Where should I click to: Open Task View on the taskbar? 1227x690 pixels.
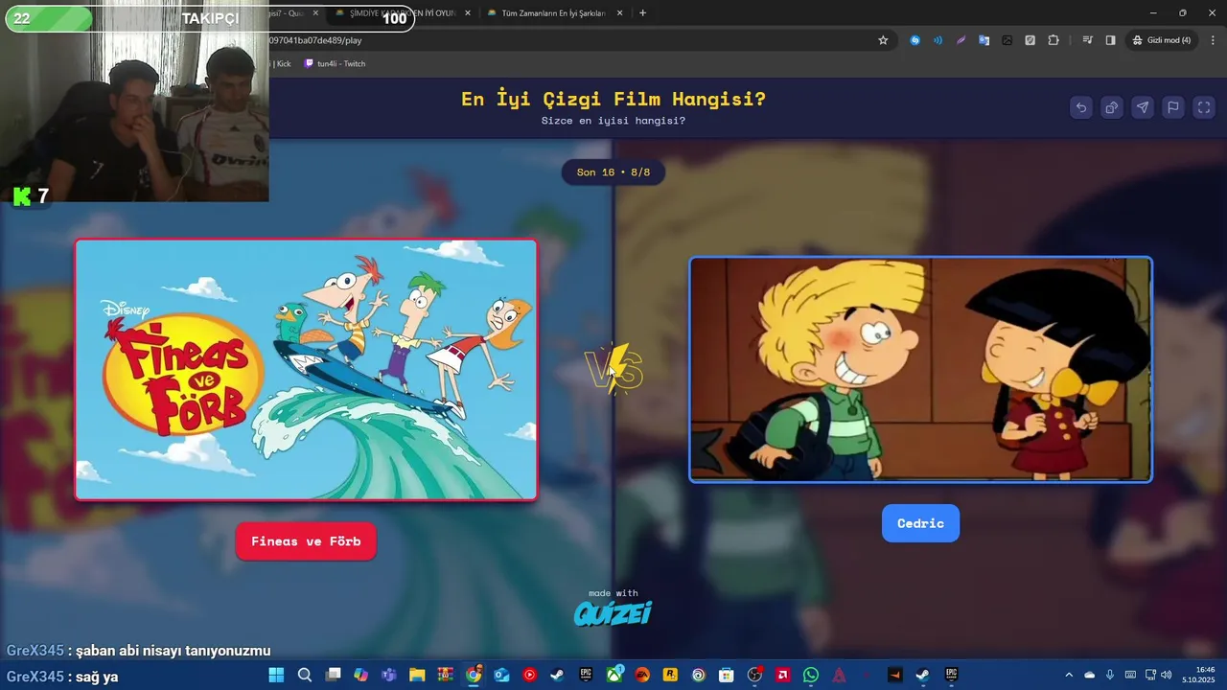[333, 675]
